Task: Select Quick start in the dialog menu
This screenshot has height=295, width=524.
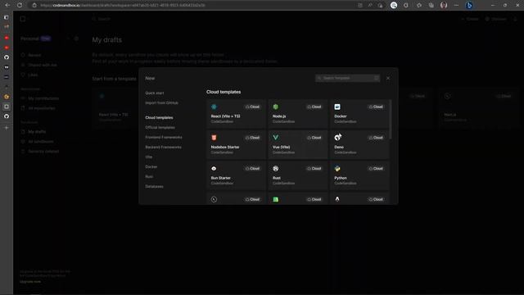Action: (155, 93)
